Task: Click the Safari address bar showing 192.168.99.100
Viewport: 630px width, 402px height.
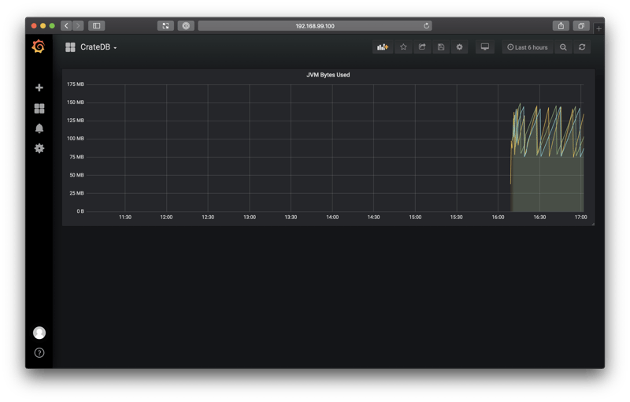Action: click(x=315, y=26)
